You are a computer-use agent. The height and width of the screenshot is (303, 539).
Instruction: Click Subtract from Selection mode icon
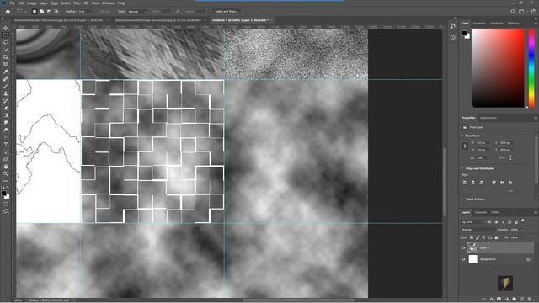(x=49, y=11)
